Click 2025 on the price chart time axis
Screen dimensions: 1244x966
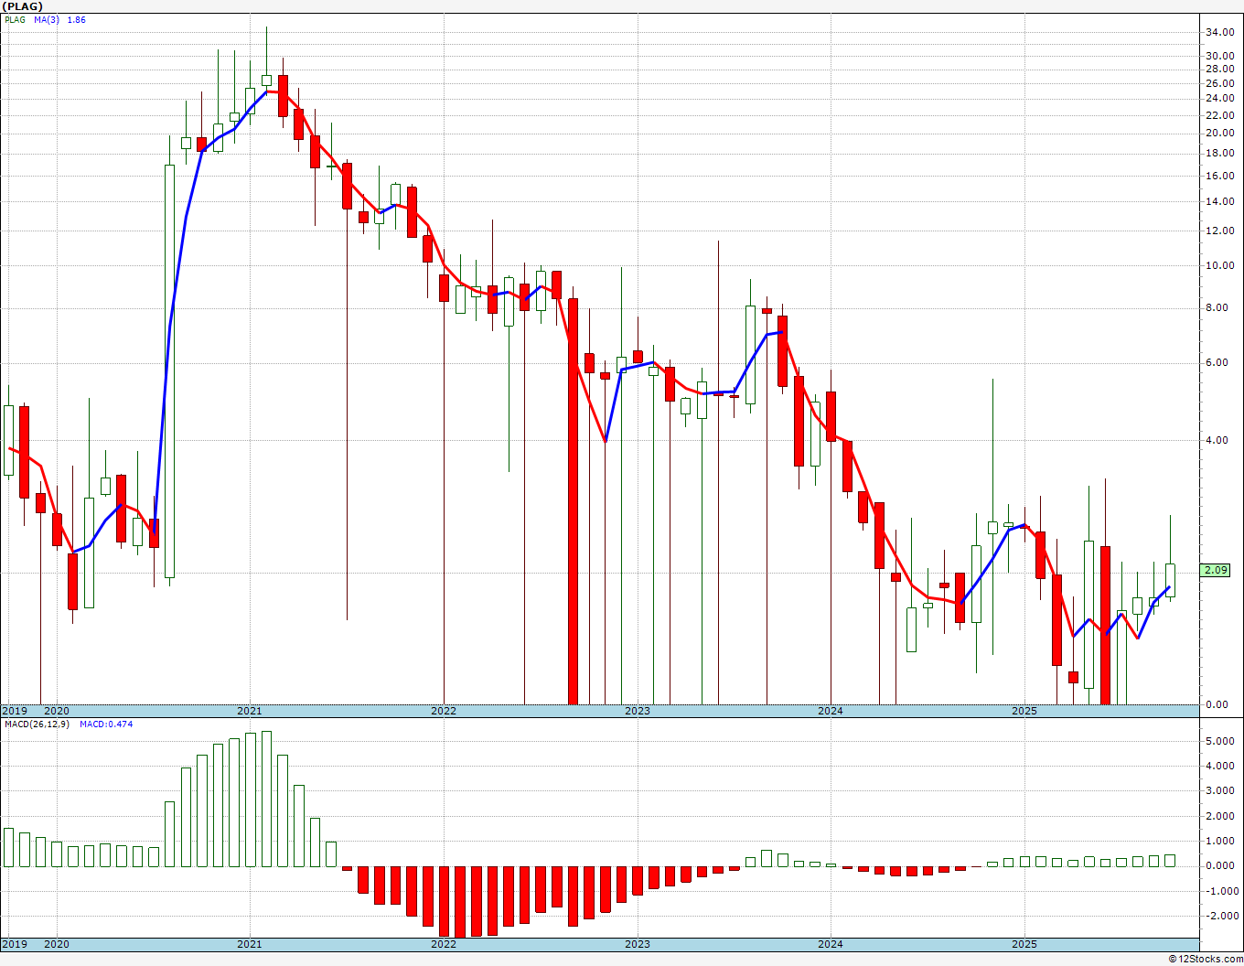point(1024,711)
